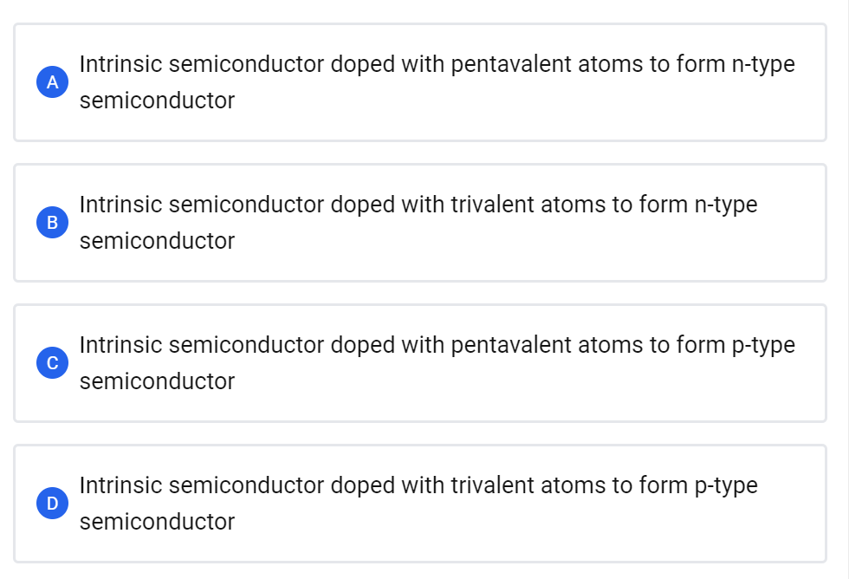Choose the blue D circle badge
This screenshot has width=849, height=579.
tap(52, 504)
